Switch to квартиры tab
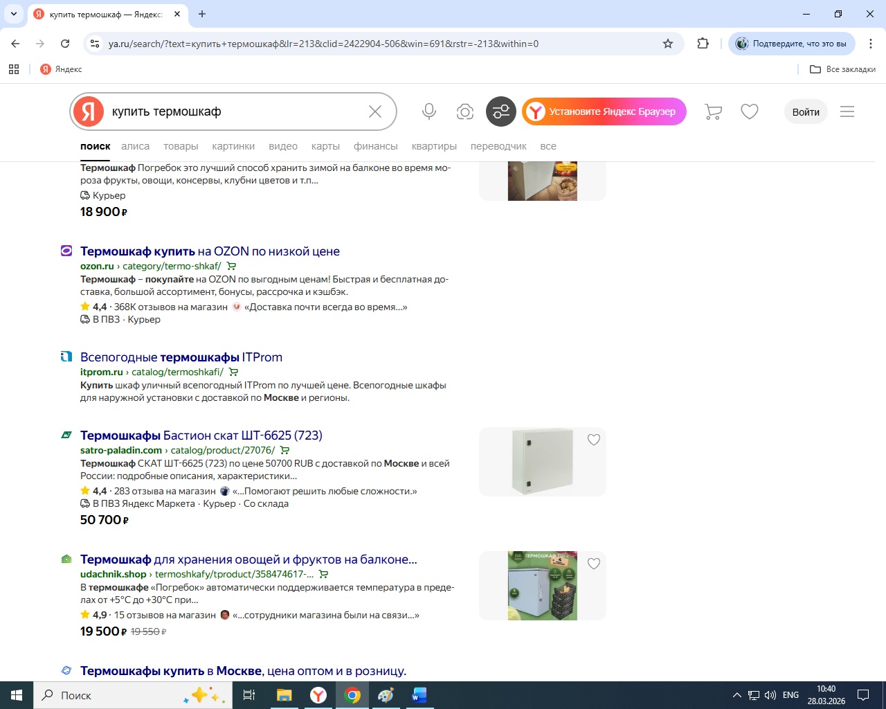This screenshot has width=886, height=709. tap(434, 146)
